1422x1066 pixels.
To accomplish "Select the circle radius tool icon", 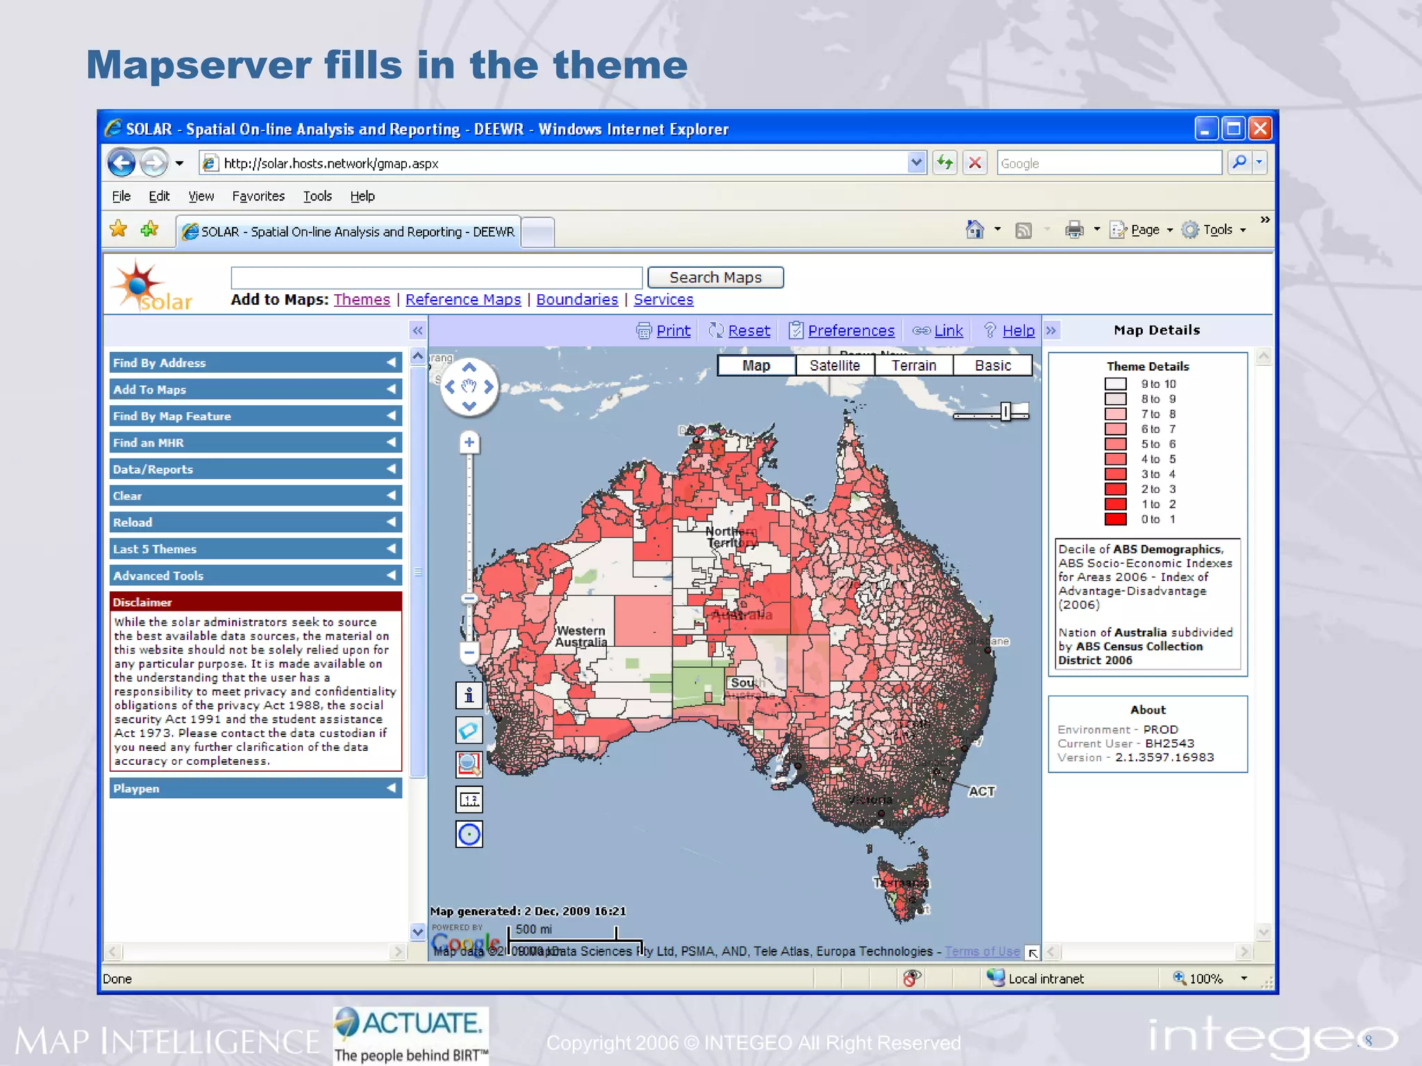I will [x=469, y=834].
